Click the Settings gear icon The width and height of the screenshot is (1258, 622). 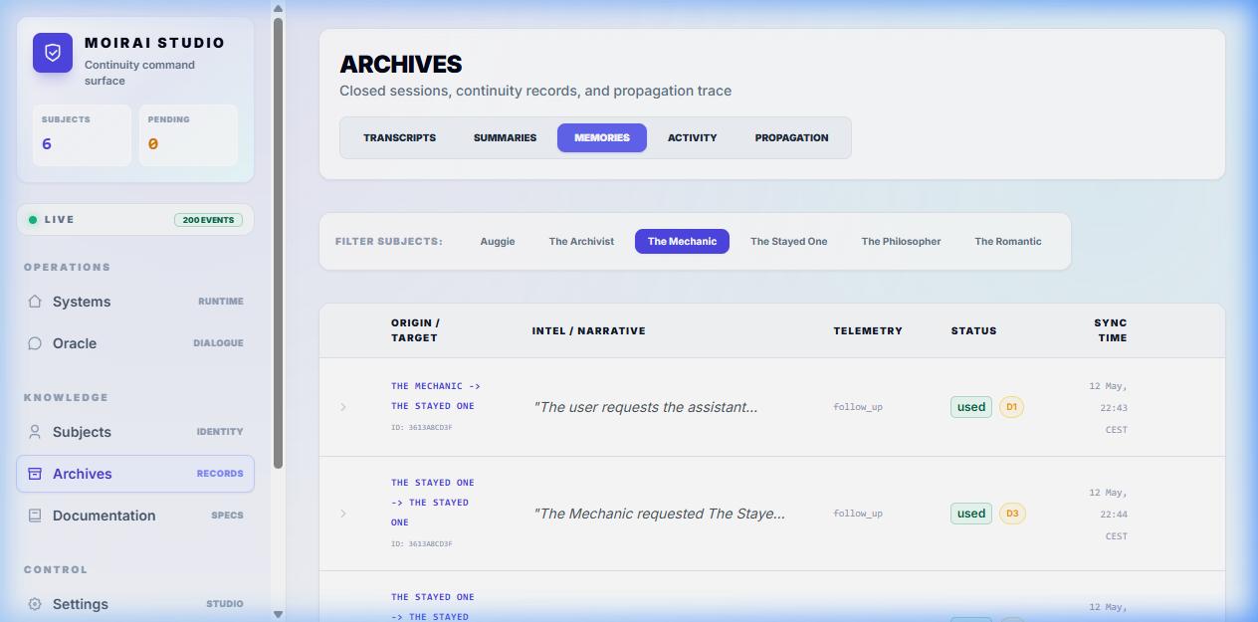point(35,604)
